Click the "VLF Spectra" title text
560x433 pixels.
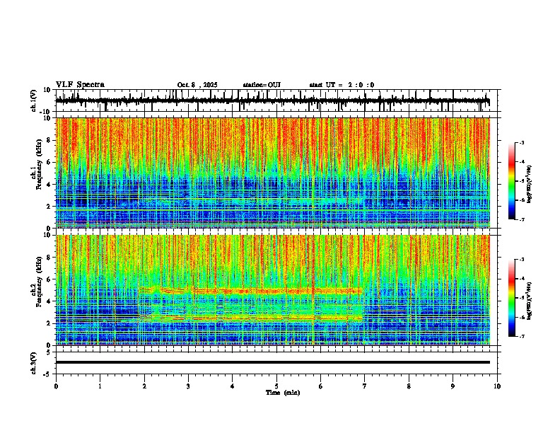tap(80, 85)
